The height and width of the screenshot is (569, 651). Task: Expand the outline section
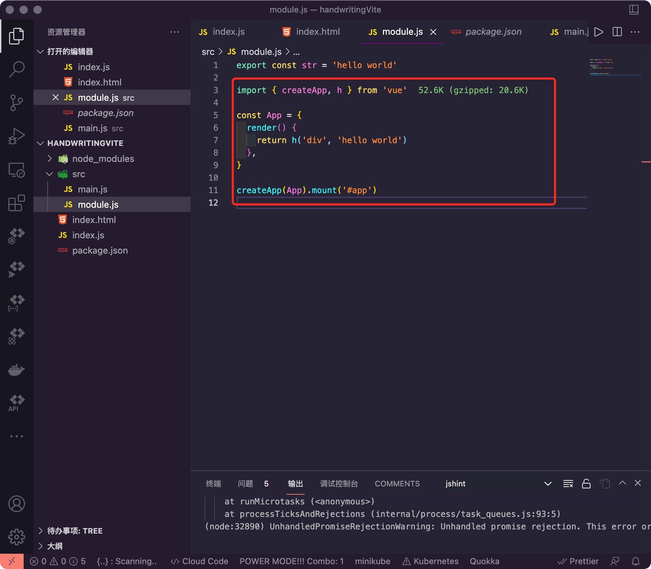pos(40,546)
